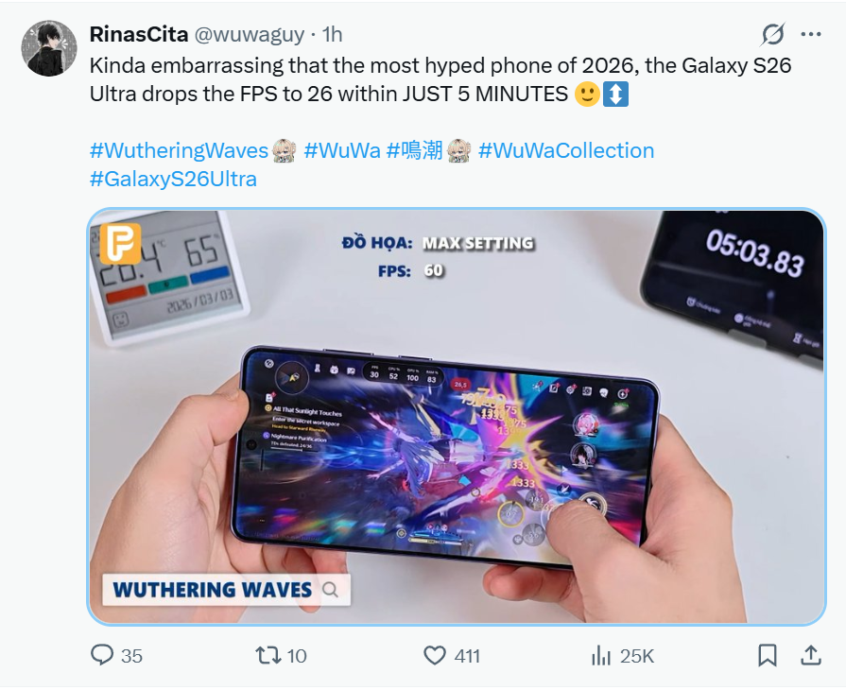Open the #GalaxyS26Ultra hashtag
The width and height of the screenshot is (846, 690).
click(173, 179)
